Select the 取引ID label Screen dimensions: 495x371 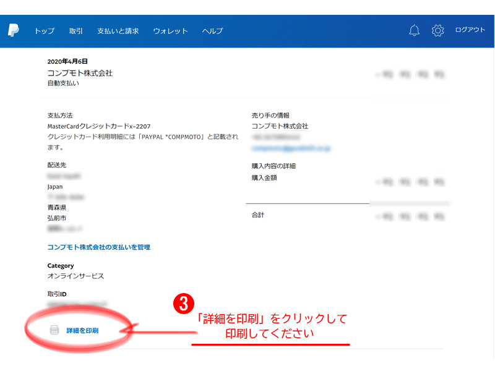(x=57, y=294)
